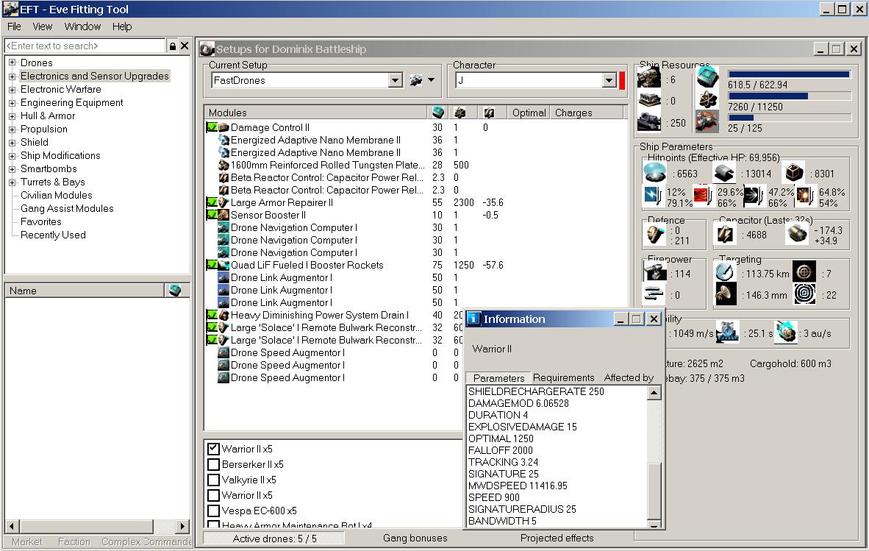Image resolution: width=869 pixels, height=551 pixels.
Task: Click the armor hitpoints icon beside 13014
Action: 723,173
